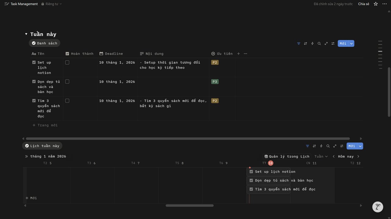Image resolution: width=391 pixels, height=219 pixels.
Task: Open the calendar view in full page
Action: pyautogui.click(x=335, y=146)
